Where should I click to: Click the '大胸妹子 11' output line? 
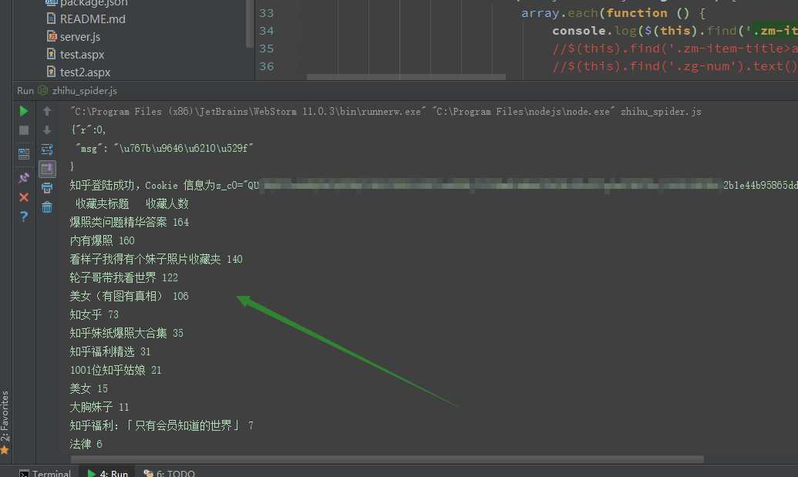pos(99,408)
